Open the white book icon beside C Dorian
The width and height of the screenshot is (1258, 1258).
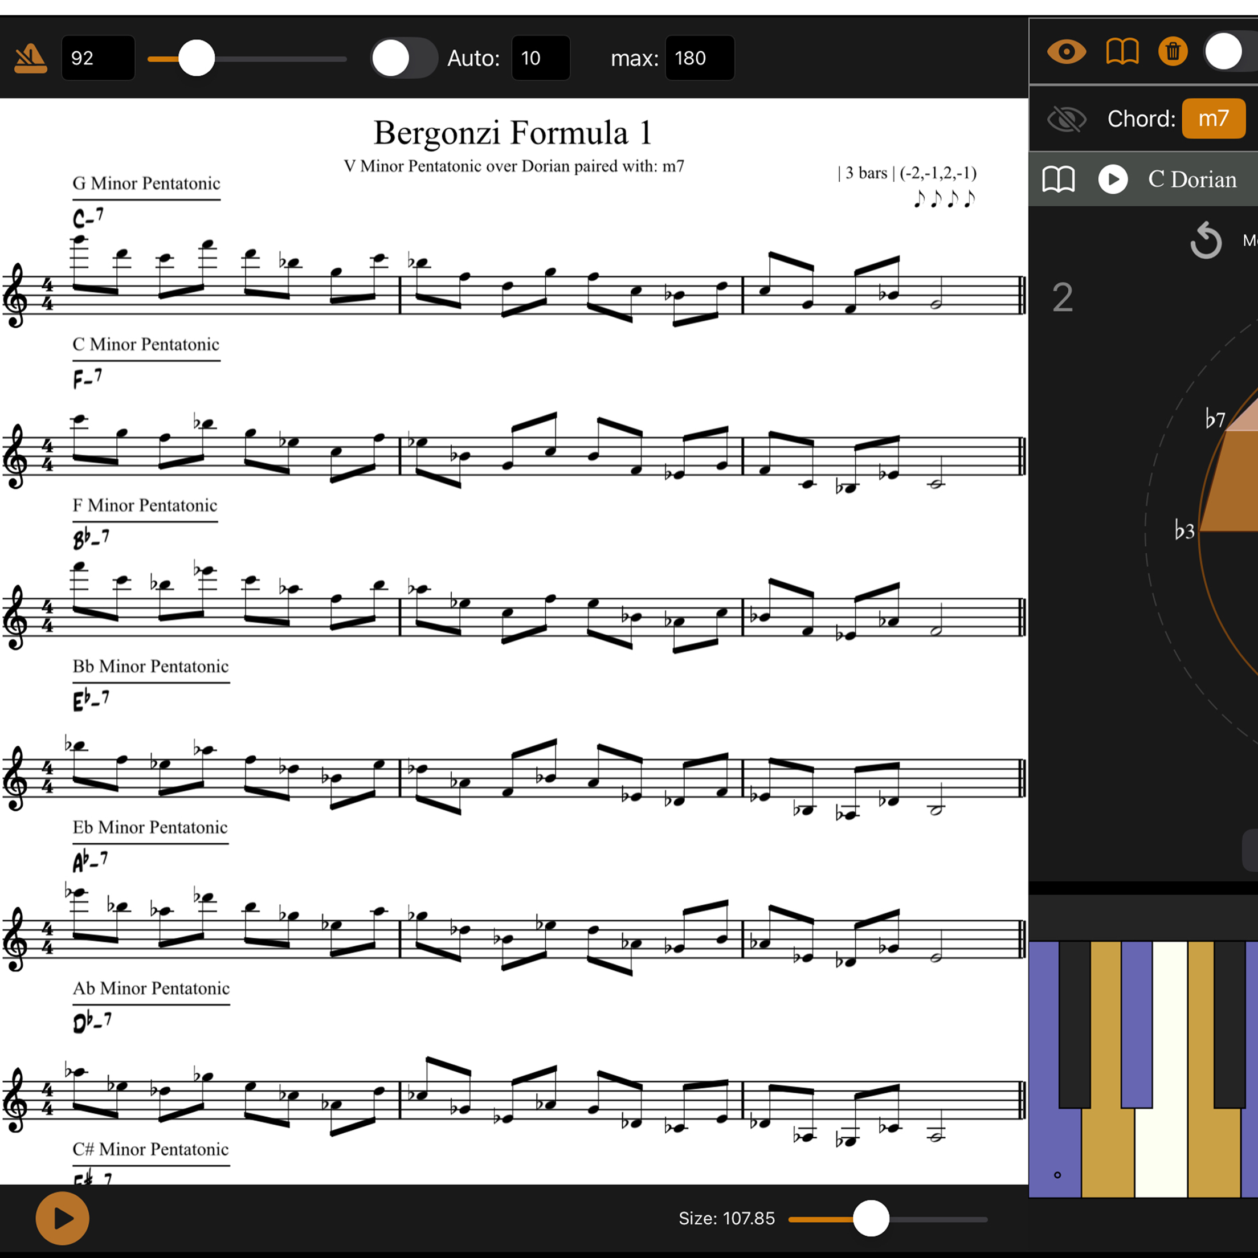click(x=1059, y=179)
